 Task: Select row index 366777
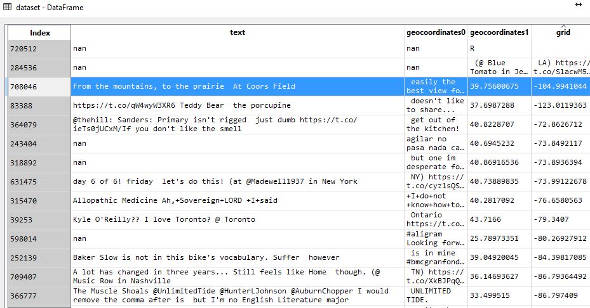point(39,296)
